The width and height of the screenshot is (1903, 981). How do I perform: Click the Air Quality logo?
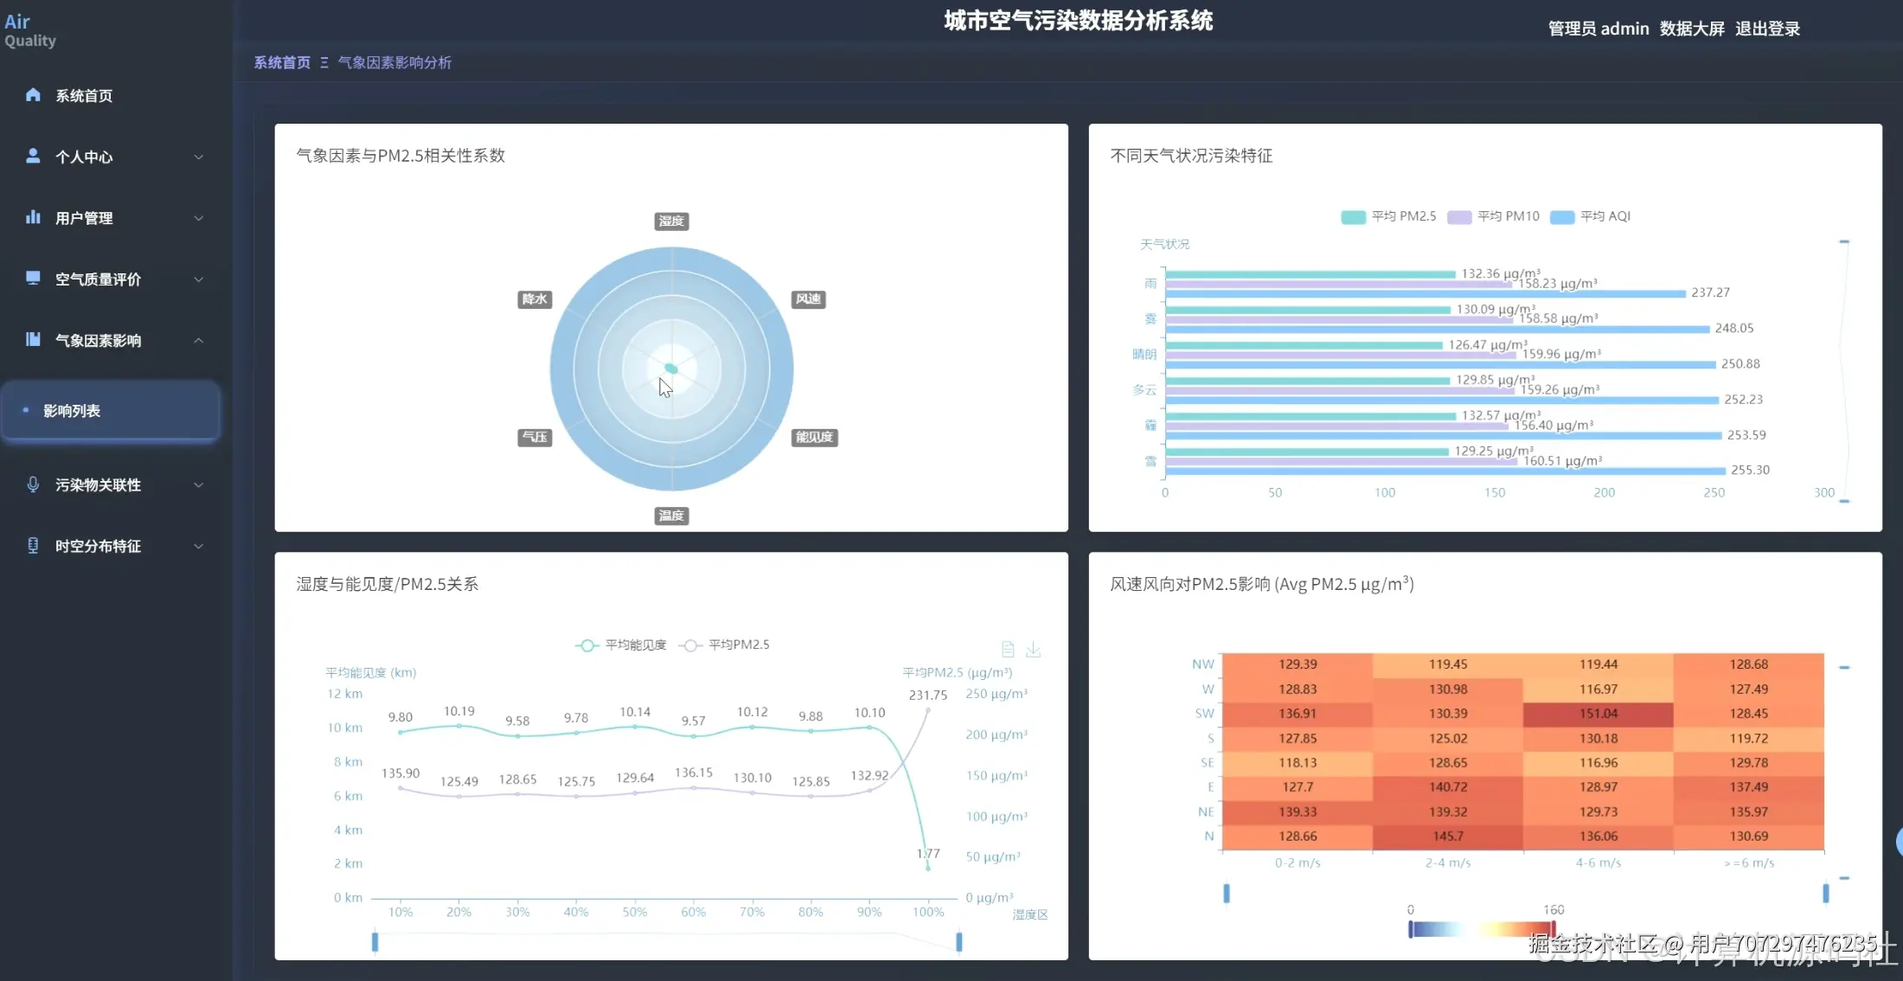point(30,30)
